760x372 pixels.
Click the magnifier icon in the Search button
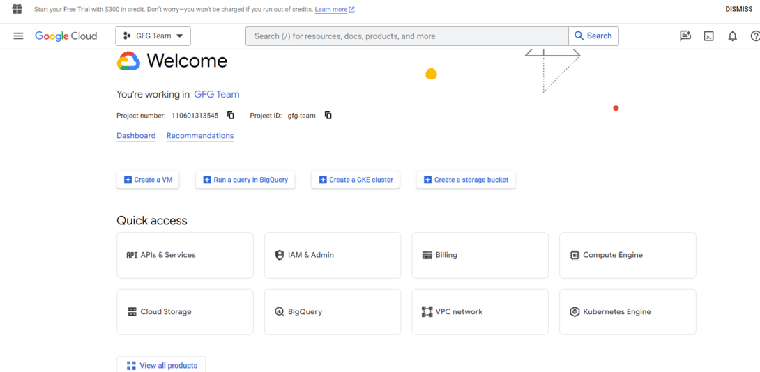pyautogui.click(x=579, y=36)
